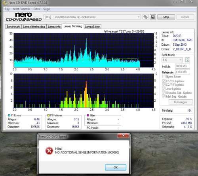Click the cyan PI Errors color swatch

(x=9, y=115)
